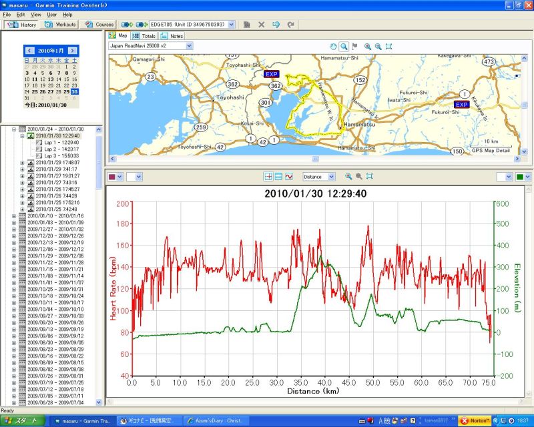534x427 pixels.
Task: Select the 2009/12/20 - 2009/12/26 week
Action: pyautogui.click(x=55, y=236)
